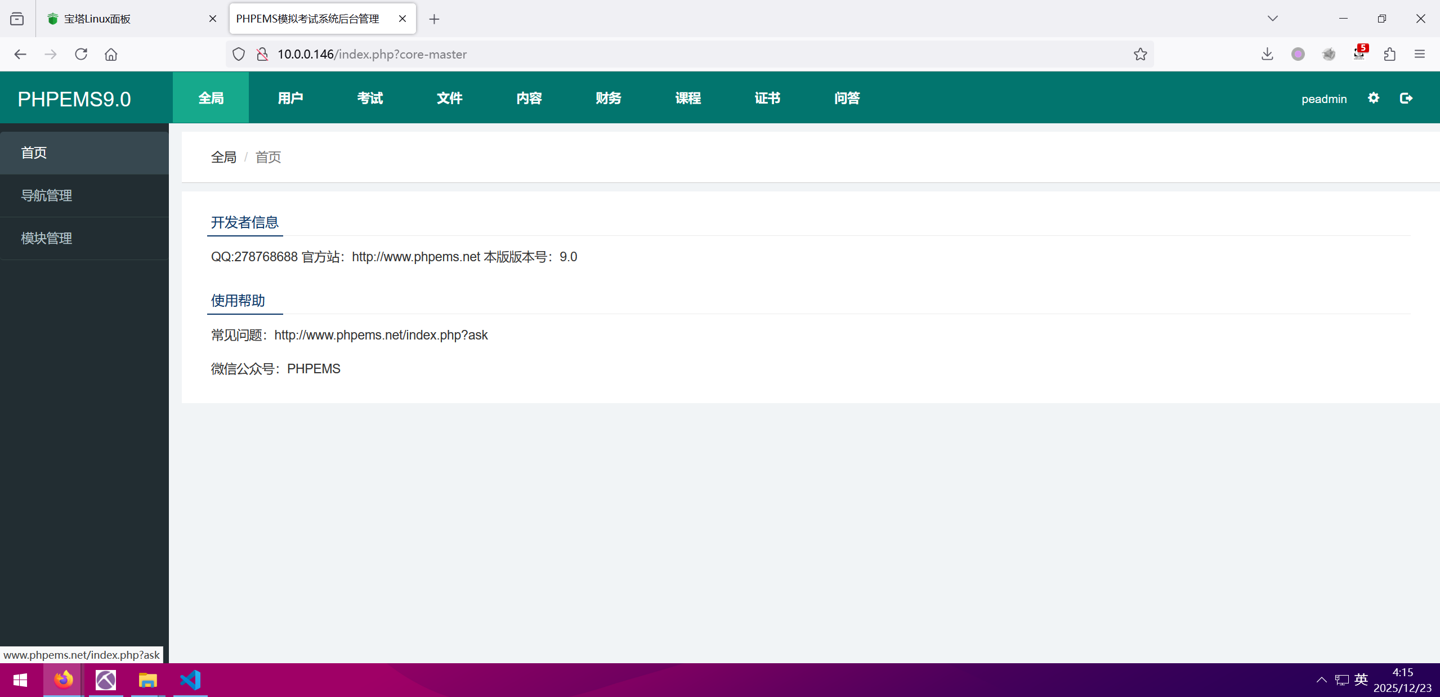Screen dimensions: 1440x697
Task: Click the peadmin username link
Action: [x=1324, y=99]
